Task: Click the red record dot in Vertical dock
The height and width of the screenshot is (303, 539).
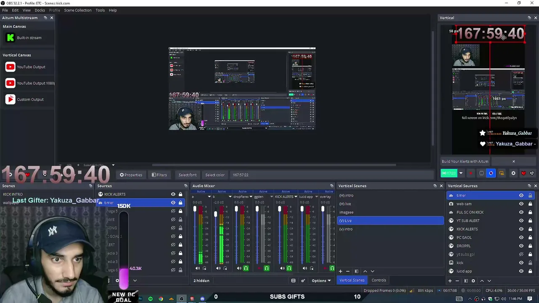Action: 471,173
